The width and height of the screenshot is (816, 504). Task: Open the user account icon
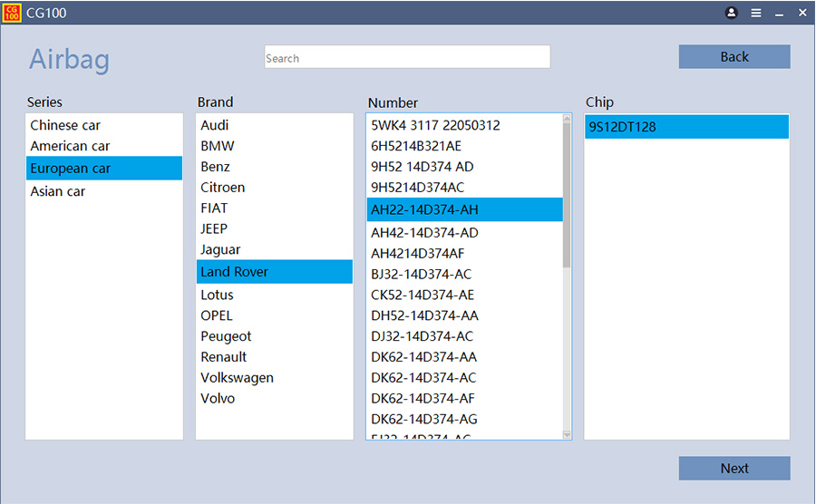[732, 13]
